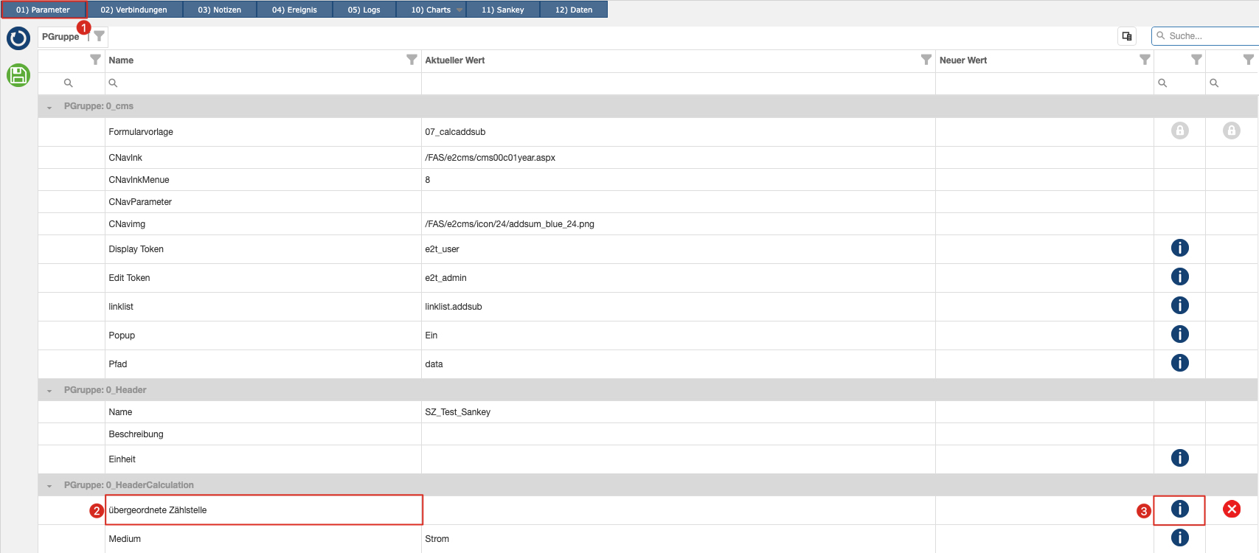The height and width of the screenshot is (553, 1259).
Task: Collapse the PGruppe: 0_Header group
Action: 49,391
